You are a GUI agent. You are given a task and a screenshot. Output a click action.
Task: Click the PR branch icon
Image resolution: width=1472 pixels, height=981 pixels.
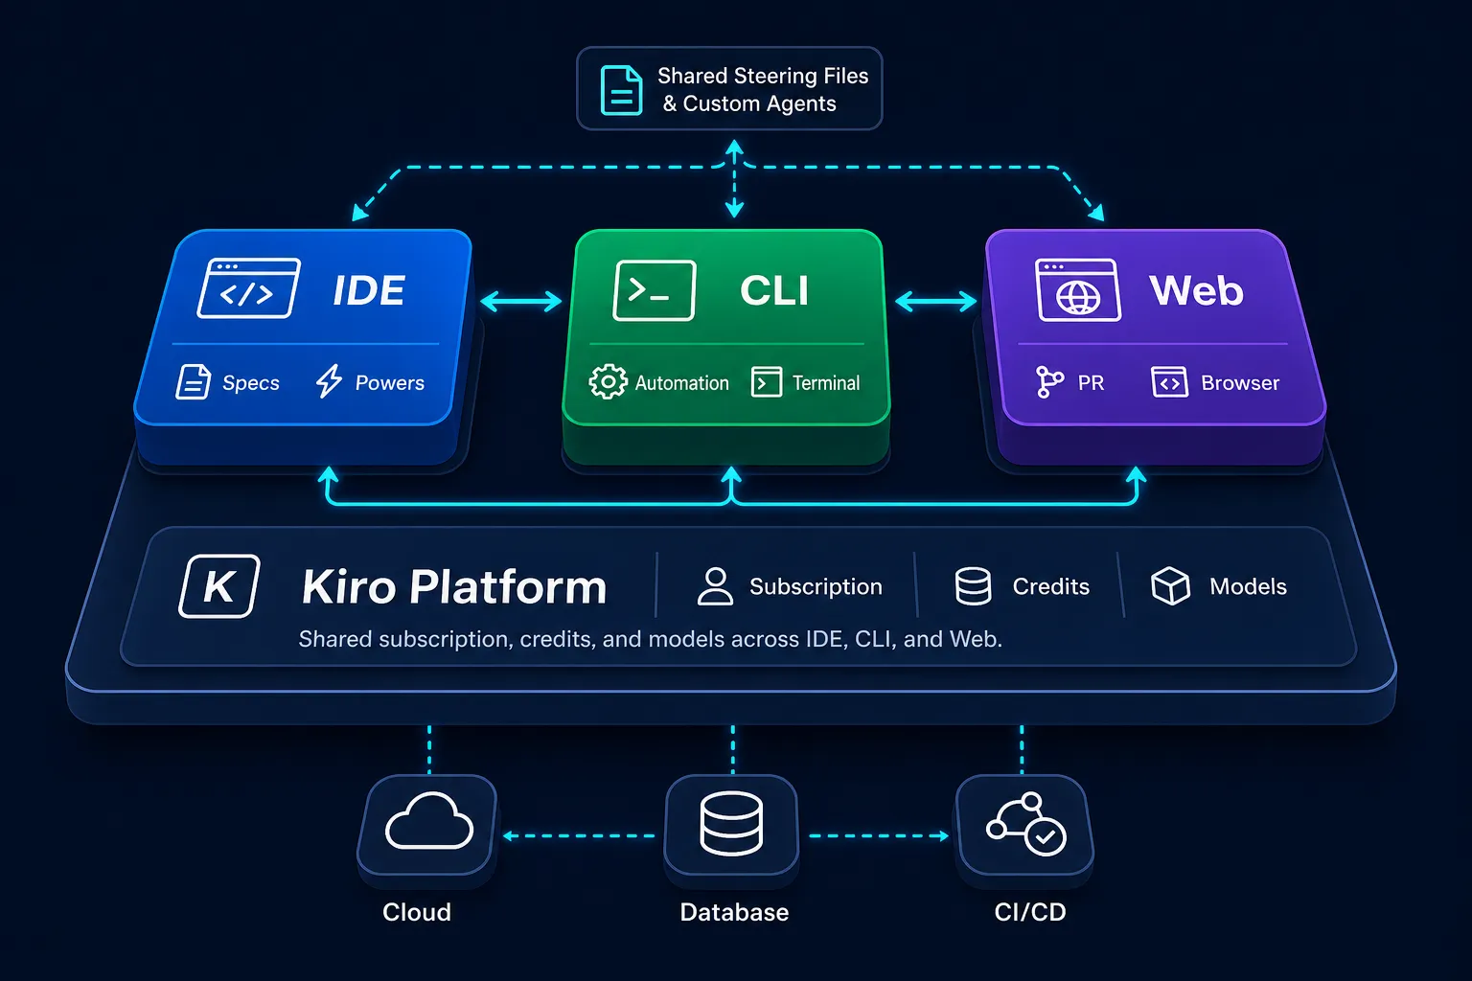1049,382
